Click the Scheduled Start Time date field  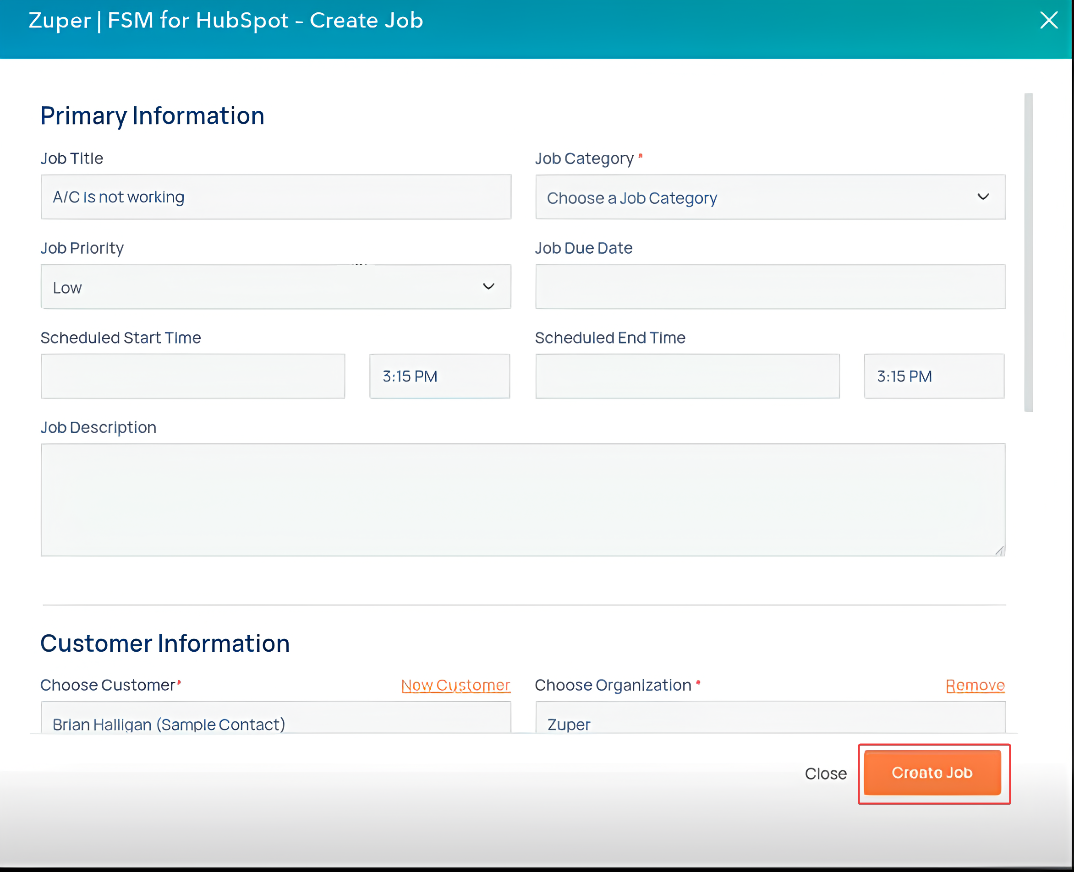tap(193, 376)
